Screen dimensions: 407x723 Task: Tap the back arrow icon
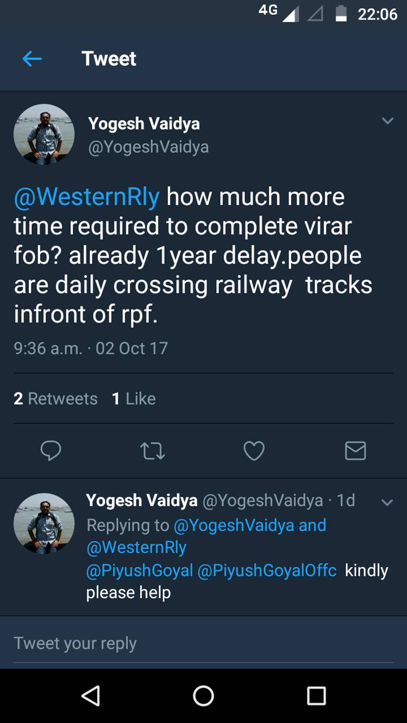[32, 59]
